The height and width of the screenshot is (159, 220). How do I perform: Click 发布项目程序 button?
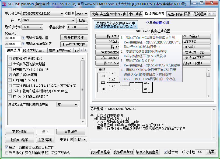click(100, 152)
